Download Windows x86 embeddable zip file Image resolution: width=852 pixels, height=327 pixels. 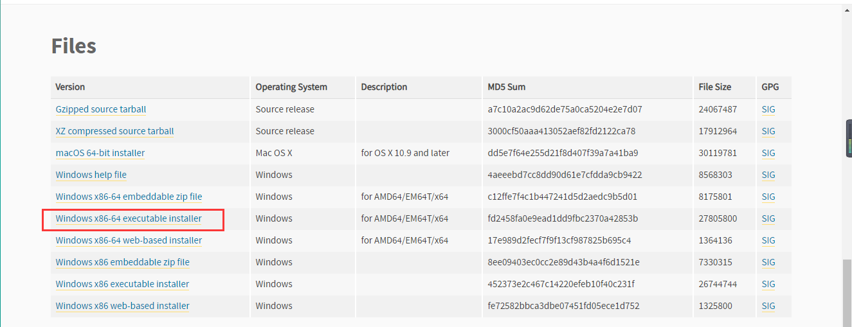[123, 262]
